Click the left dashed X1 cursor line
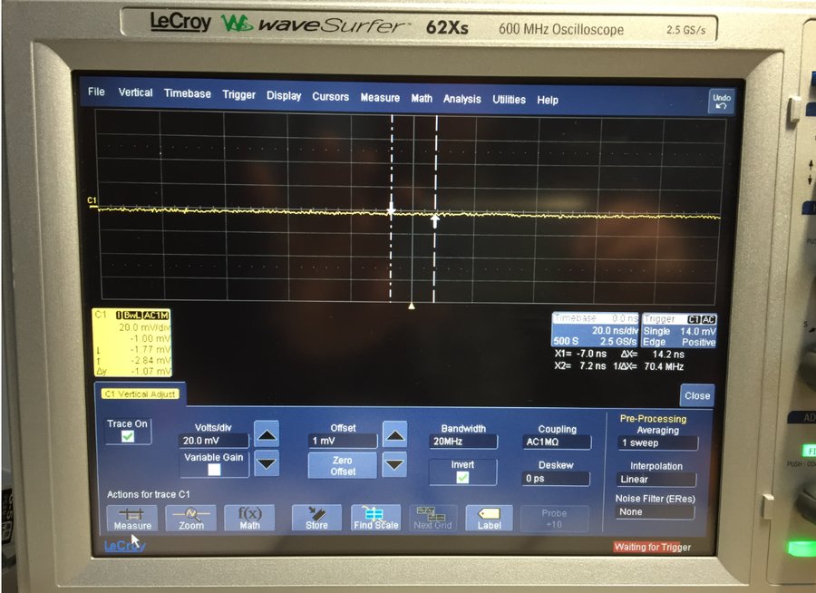This screenshot has height=593, width=816. pos(392,209)
